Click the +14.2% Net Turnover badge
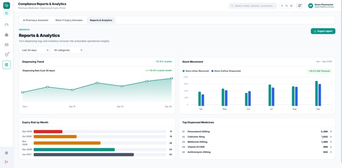 [x=320, y=71]
